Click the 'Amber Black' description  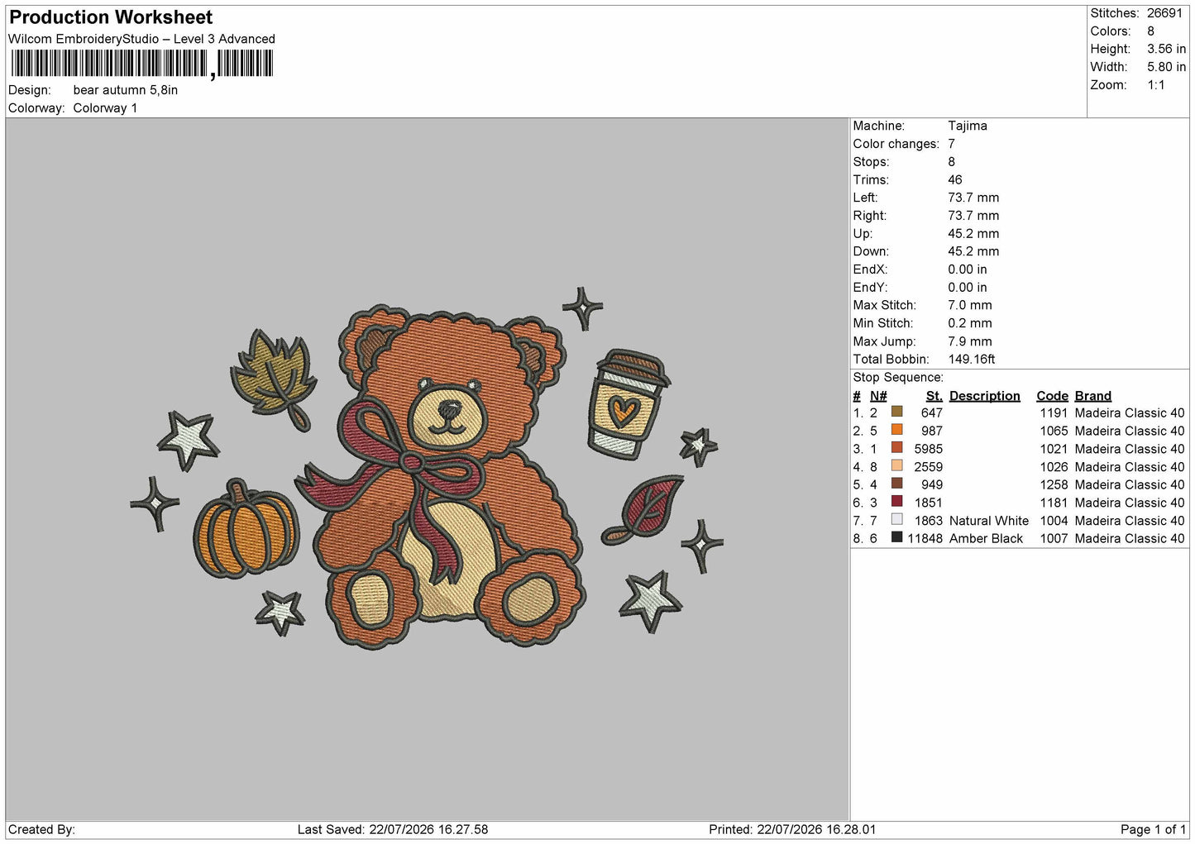986,538
